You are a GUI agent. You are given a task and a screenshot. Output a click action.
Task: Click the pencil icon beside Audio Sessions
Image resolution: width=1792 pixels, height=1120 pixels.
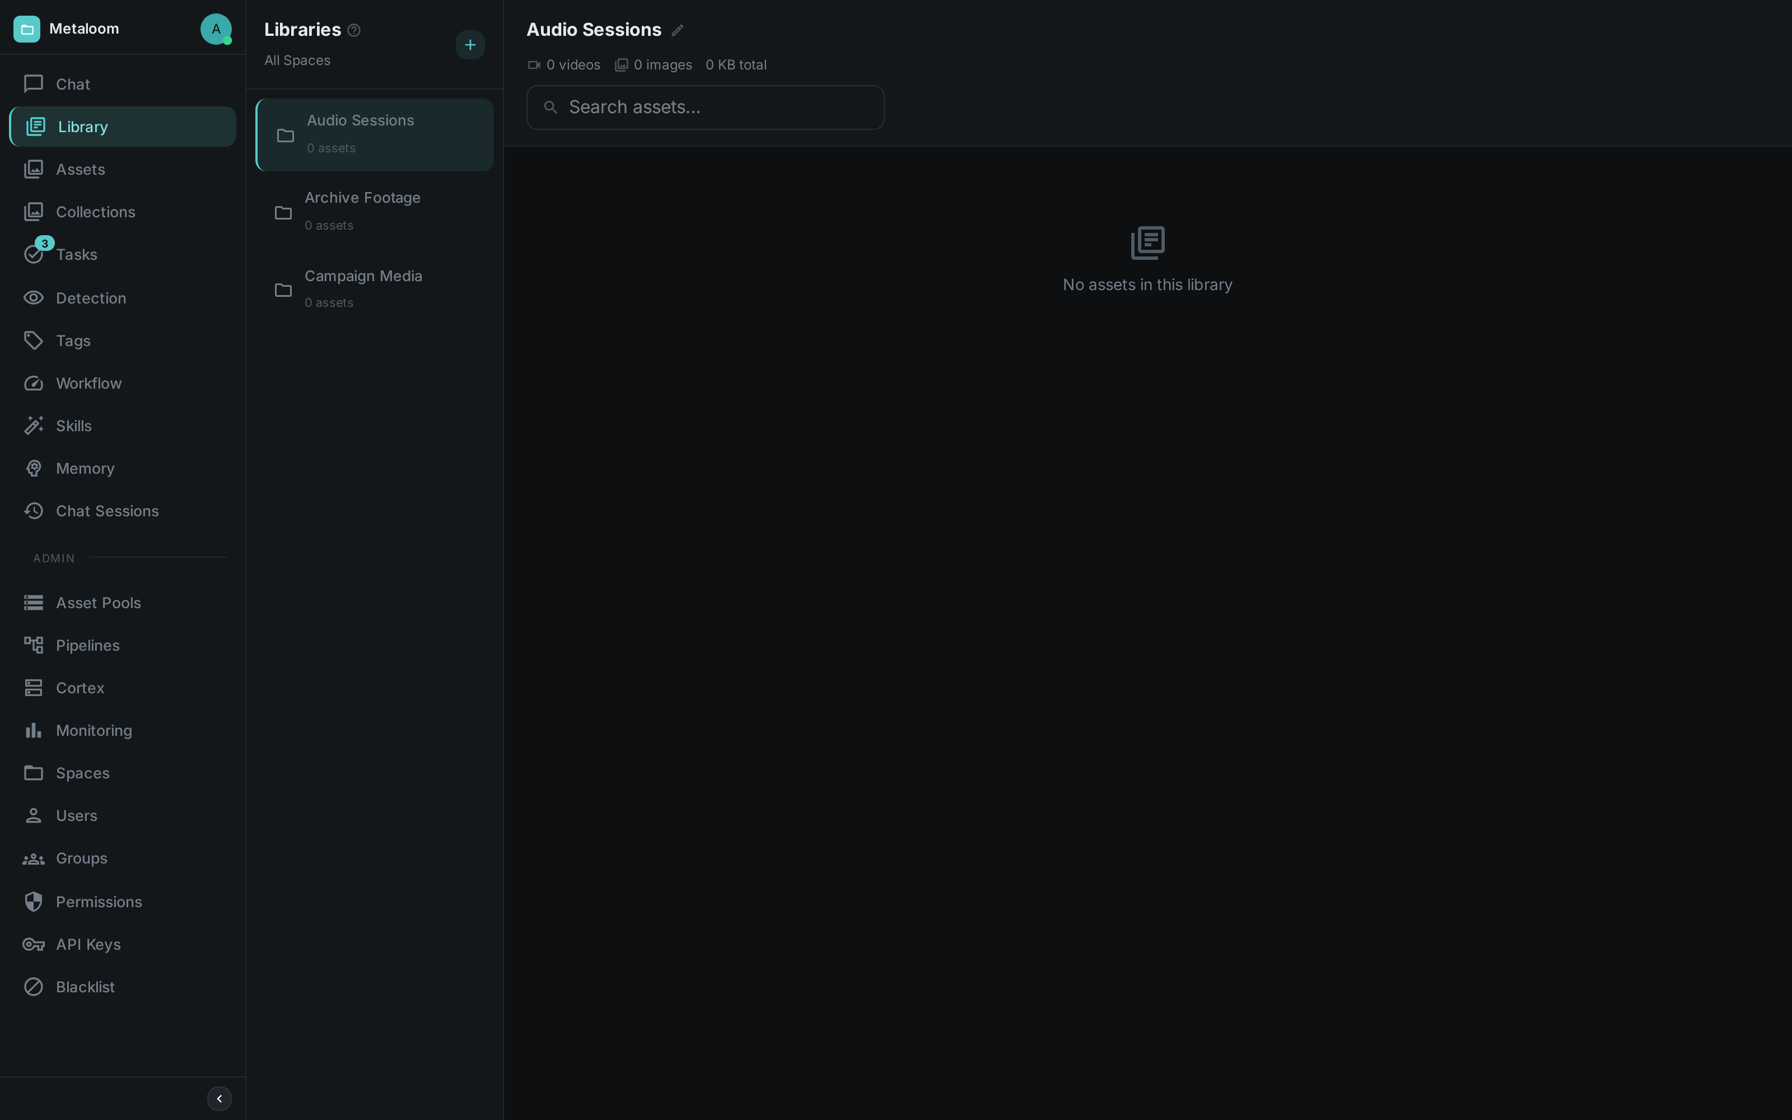pos(677,30)
